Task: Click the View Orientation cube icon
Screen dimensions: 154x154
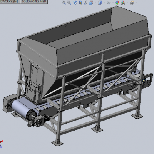Action: 91,3
